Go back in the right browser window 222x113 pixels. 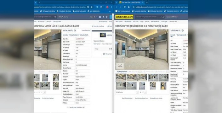(117, 7)
